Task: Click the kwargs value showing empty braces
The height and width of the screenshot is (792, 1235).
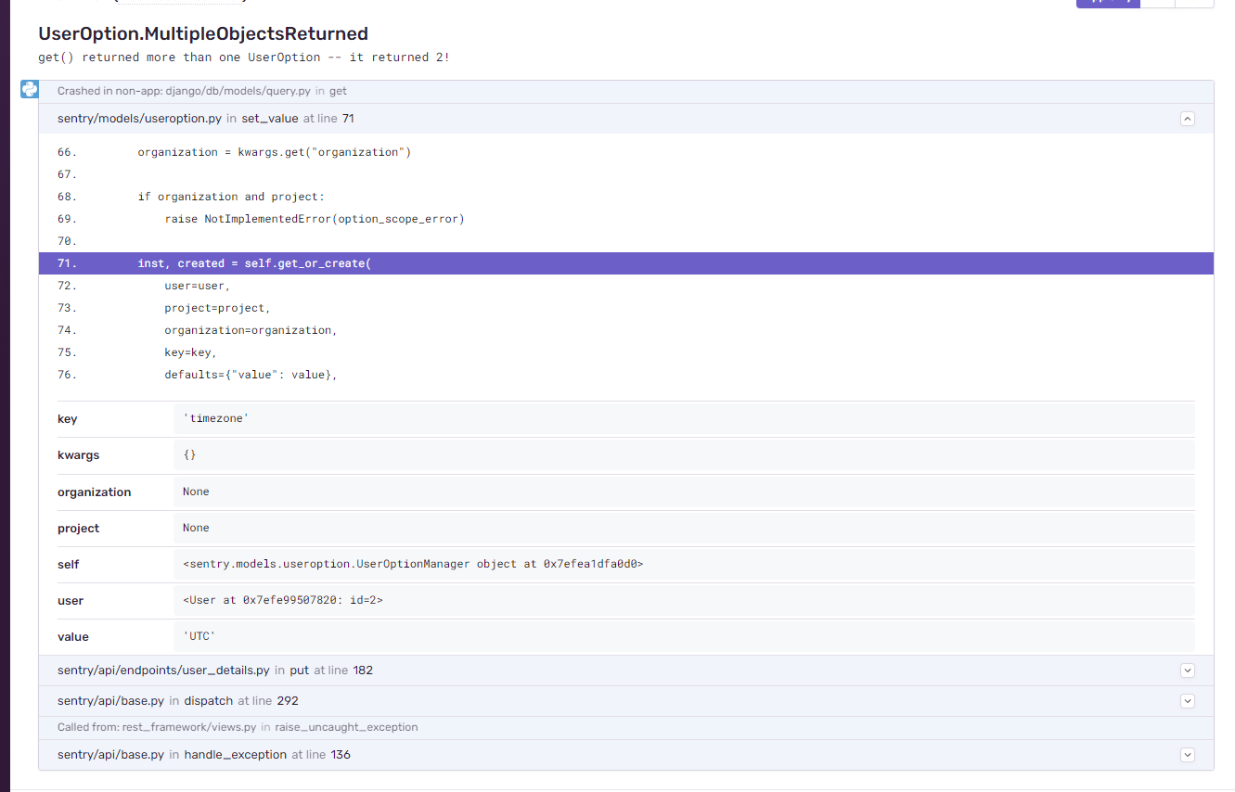Action: pyautogui.click(x=189, y=455)
